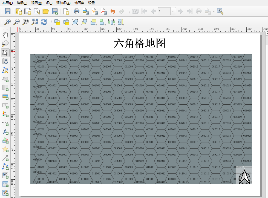Toggle the Select/Move item tool
Viewport: 268px width, 198px height.
click(5, 52)
